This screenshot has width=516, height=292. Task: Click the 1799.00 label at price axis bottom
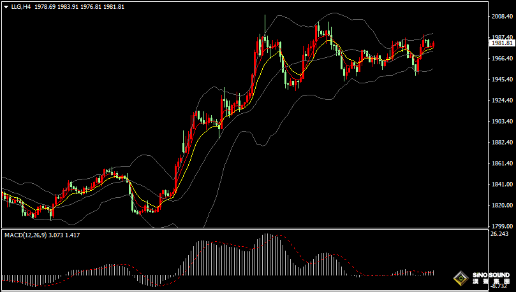501,226
